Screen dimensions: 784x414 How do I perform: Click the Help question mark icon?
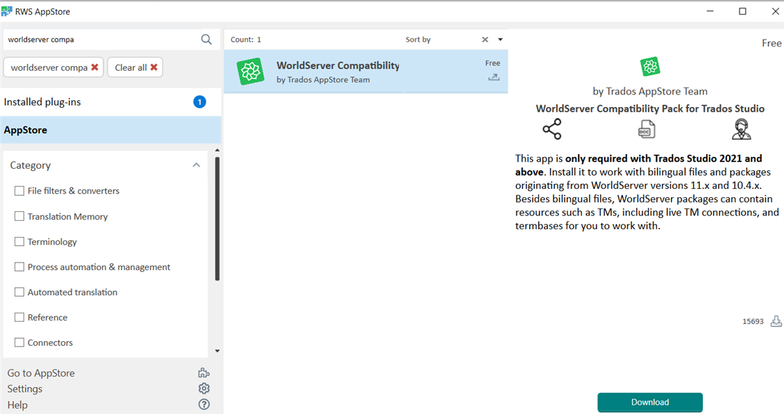(x=204, y=404)
